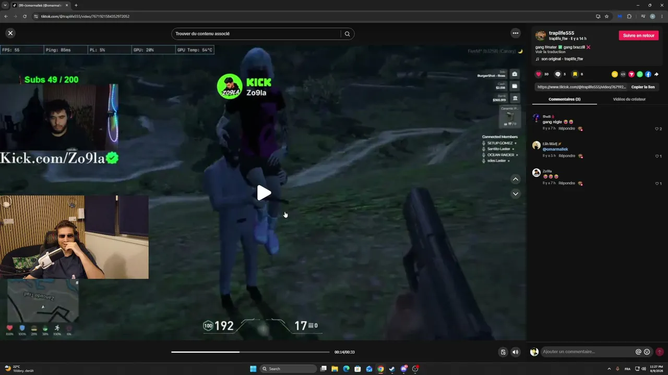Save video with bookmark icon
668x375 pixels.
(x=575, y=74)
